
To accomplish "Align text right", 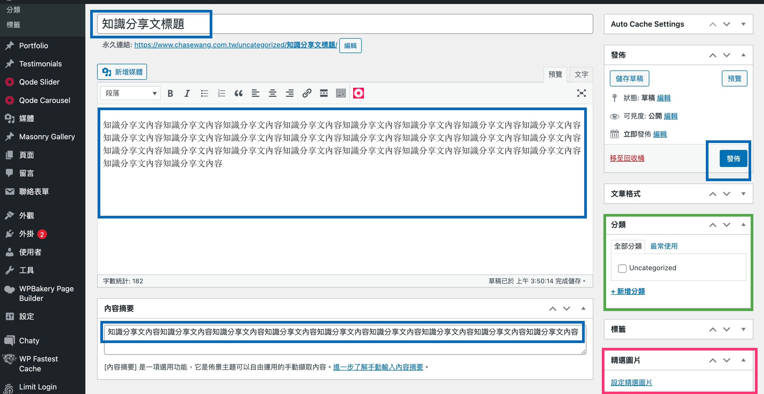I will (290, 93).
